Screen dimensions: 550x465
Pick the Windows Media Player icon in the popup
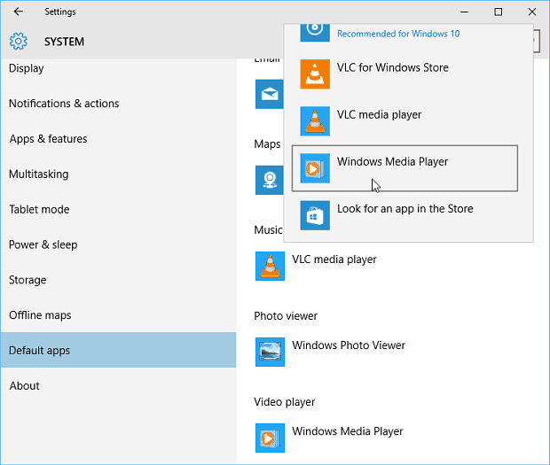pyautogui.click(x=315, y=168)
